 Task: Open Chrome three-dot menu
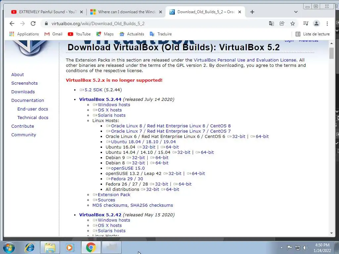(327, 23)
